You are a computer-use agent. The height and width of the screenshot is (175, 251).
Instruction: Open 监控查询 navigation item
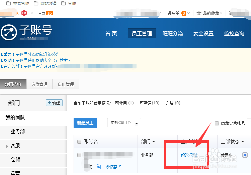pos(234,33)
